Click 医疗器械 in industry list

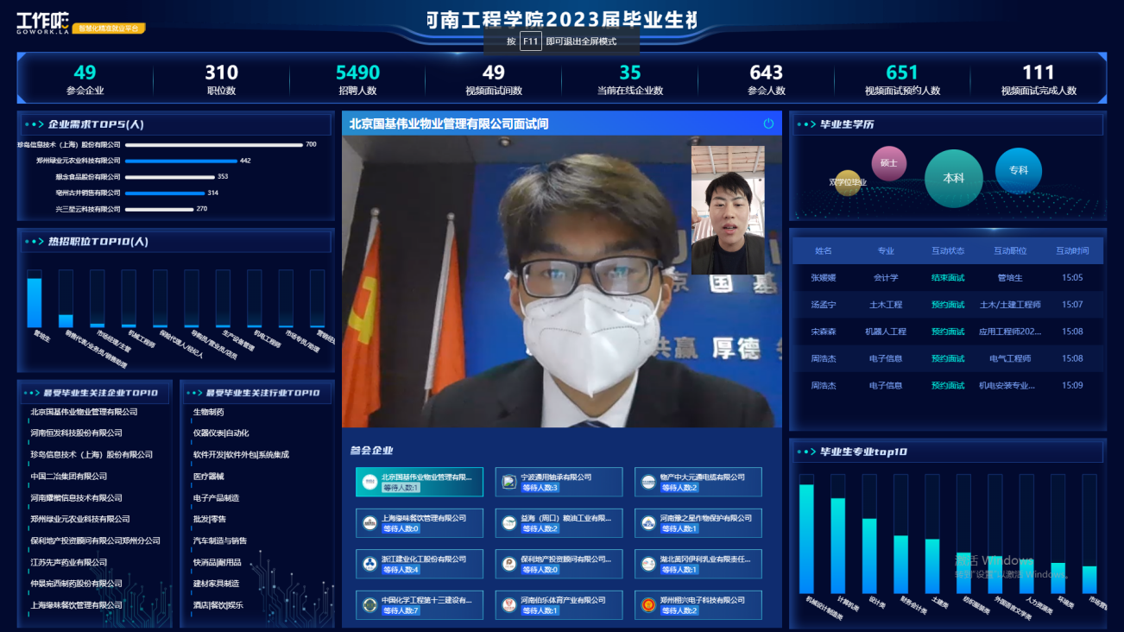tap(208, 477)
